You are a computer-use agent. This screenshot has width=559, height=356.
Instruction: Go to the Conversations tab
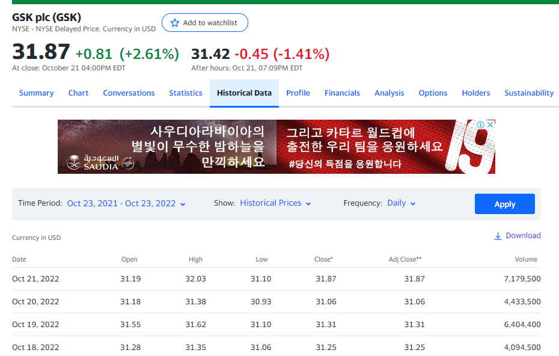pos(129,93)
